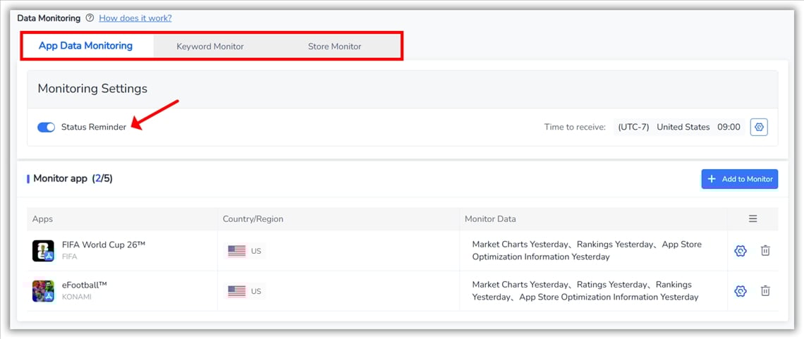804x339 pixels.
Task: Delete eFootball monitor using trash icon
Action: point(765,291)
